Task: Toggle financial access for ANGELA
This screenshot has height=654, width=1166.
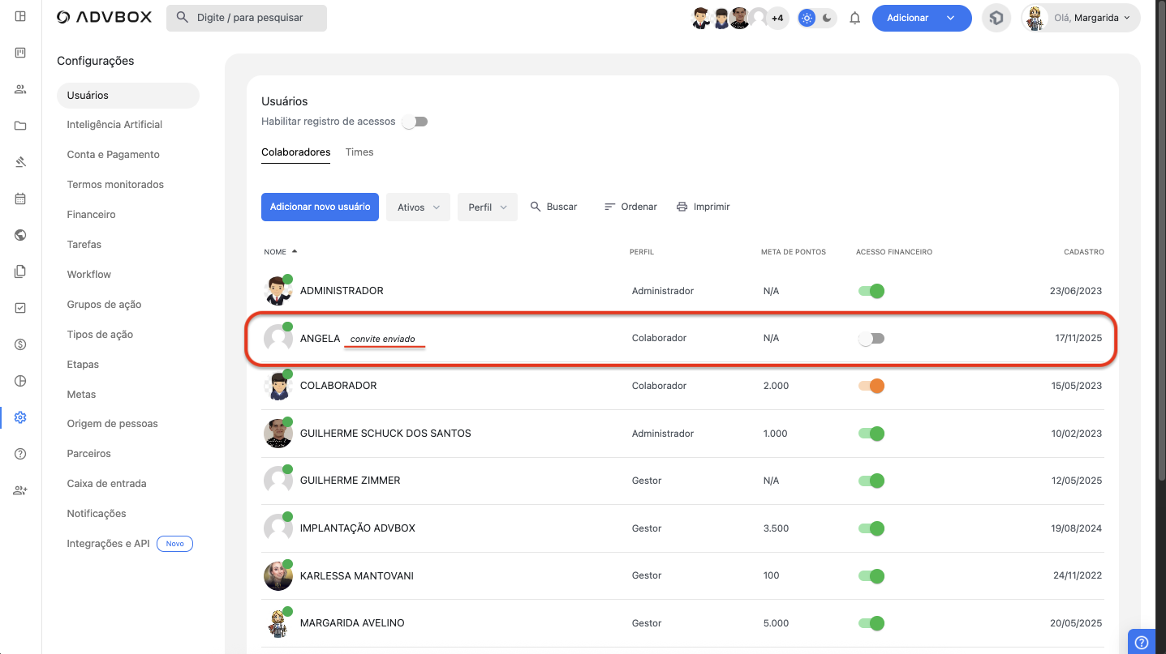Action: [x=871, y=338]
